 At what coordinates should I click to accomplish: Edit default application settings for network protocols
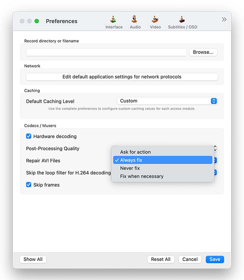pyautogui.click(x=122, y=77)
